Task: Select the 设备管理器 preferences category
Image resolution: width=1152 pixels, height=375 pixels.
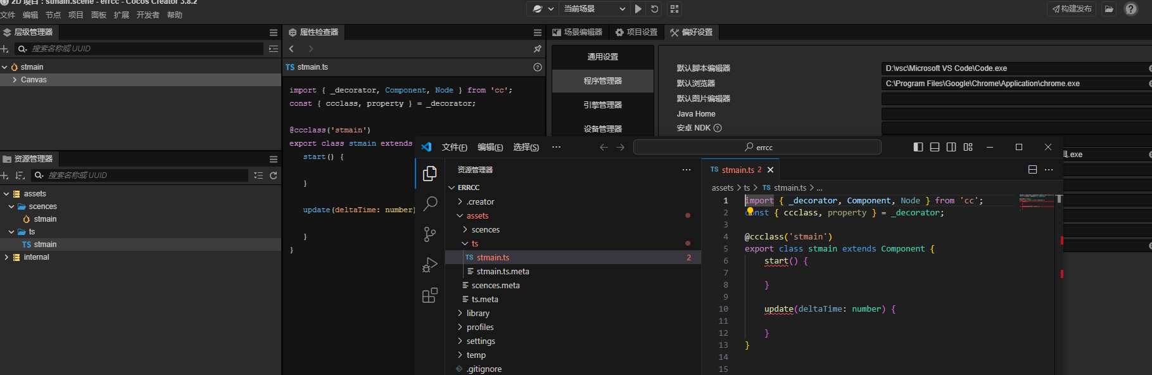Action: click(603, 129)
